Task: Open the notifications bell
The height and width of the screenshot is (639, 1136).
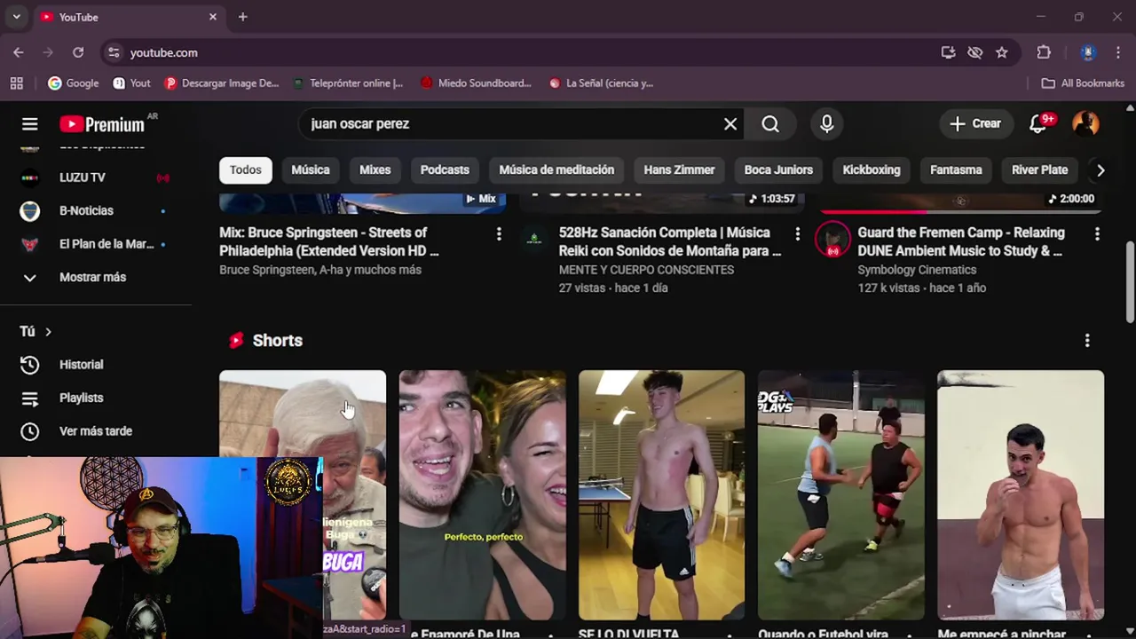Action: (x=1038, y=124)
